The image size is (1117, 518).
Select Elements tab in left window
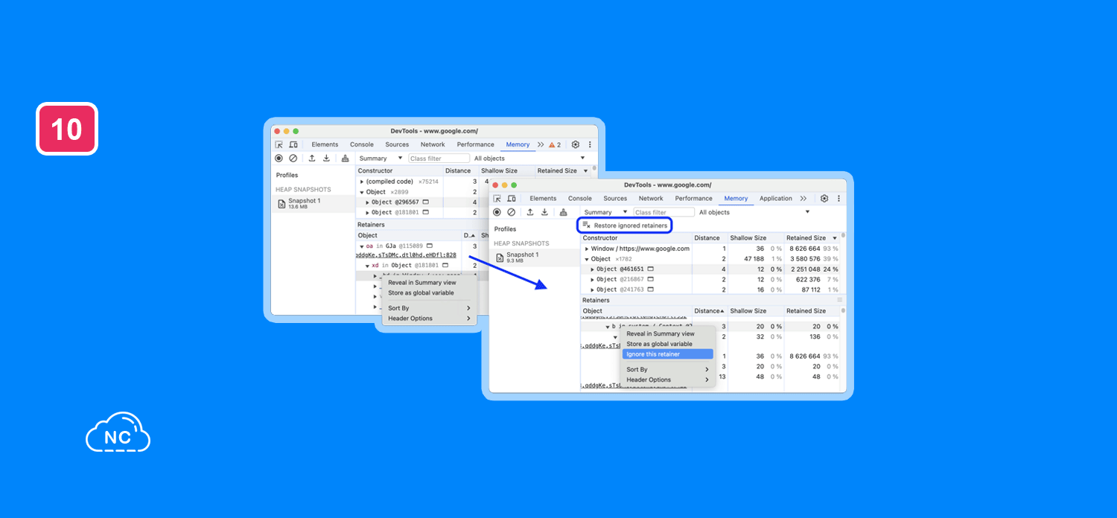tap(325, 144)
